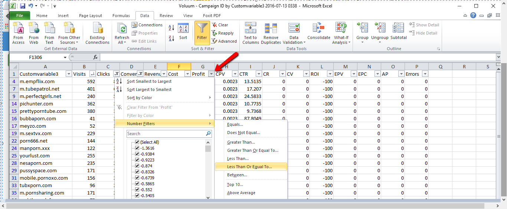Open the Foxit PDF tab

click(x=212, y=16)
